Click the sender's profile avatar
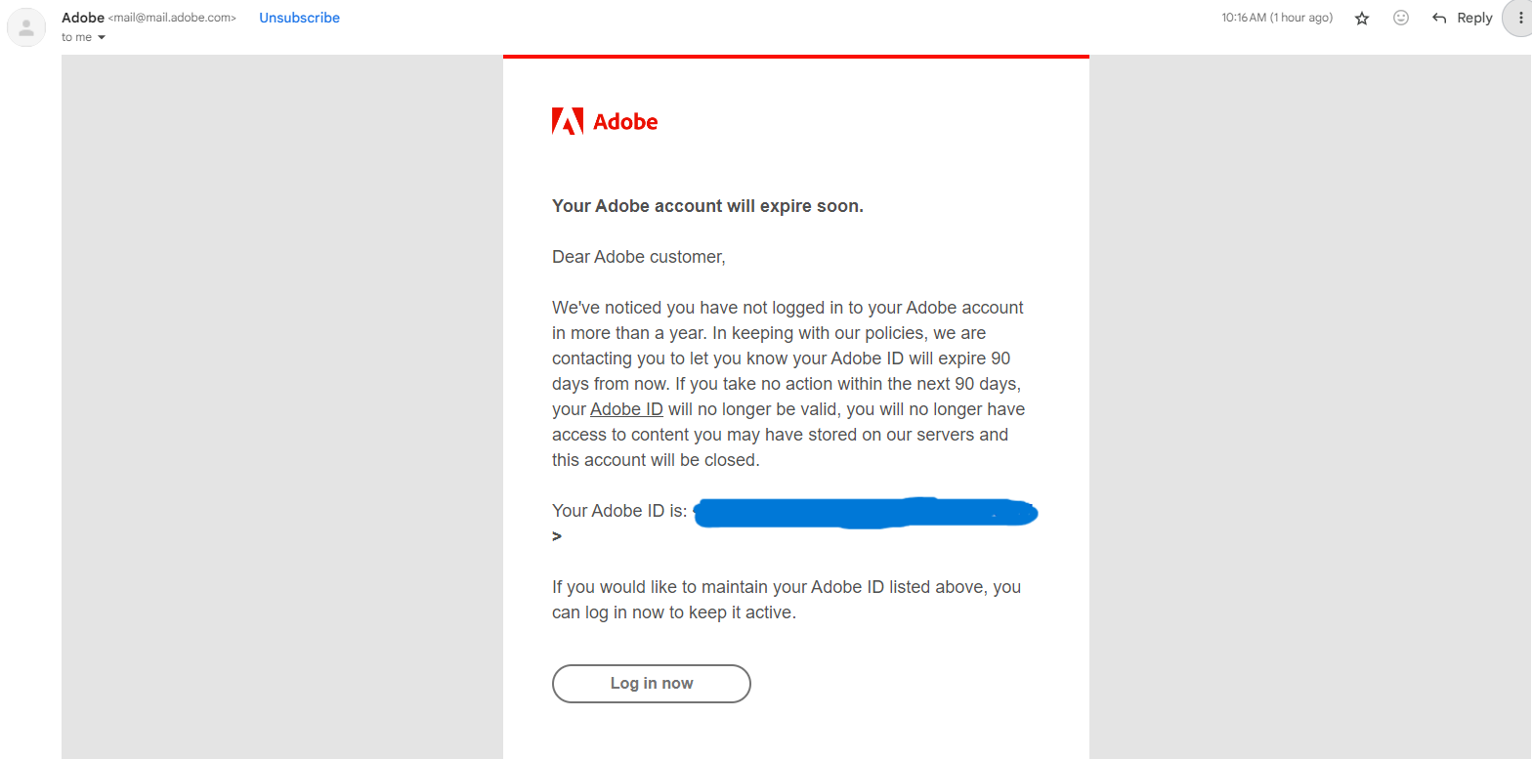1532x759 pixels. pos(26,27)
